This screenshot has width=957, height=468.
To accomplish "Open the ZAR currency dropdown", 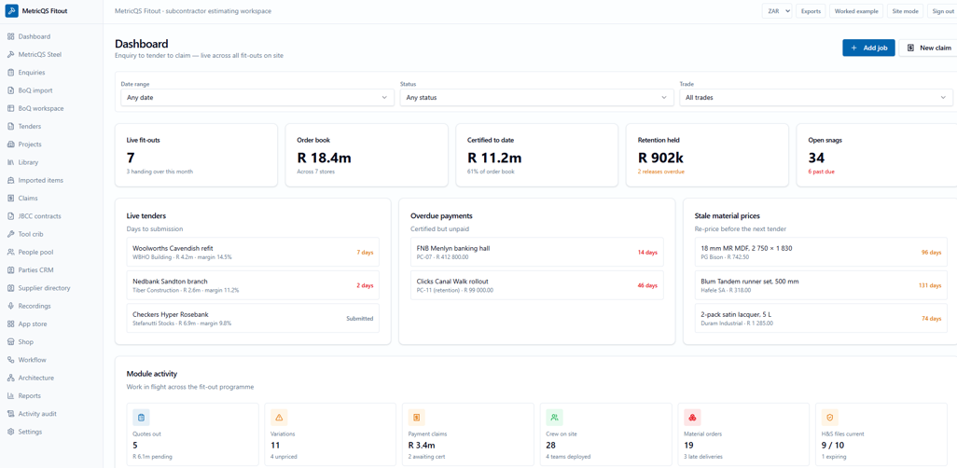I will coord(777,11).
